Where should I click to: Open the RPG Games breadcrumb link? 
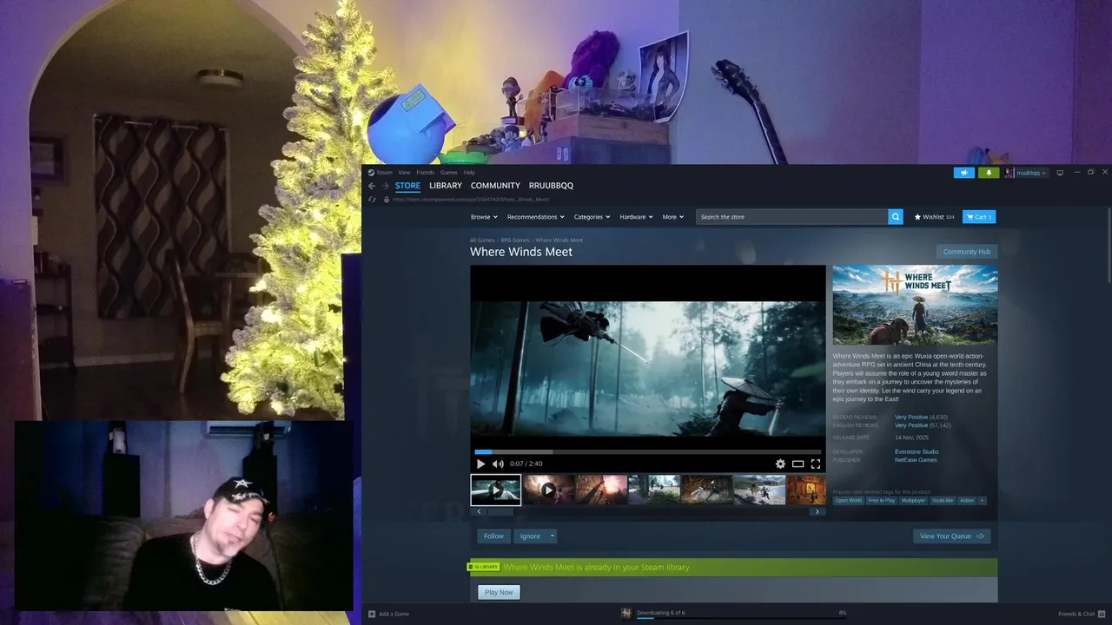pos(515,240)
